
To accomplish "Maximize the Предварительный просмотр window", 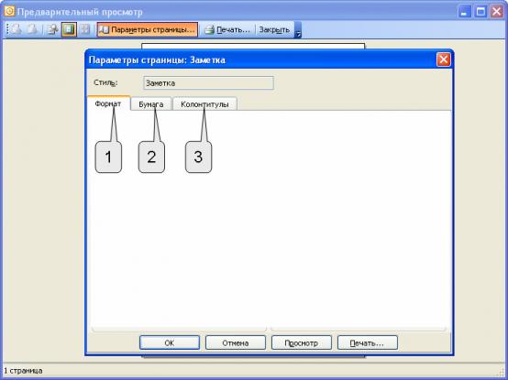I will [480, 12].
